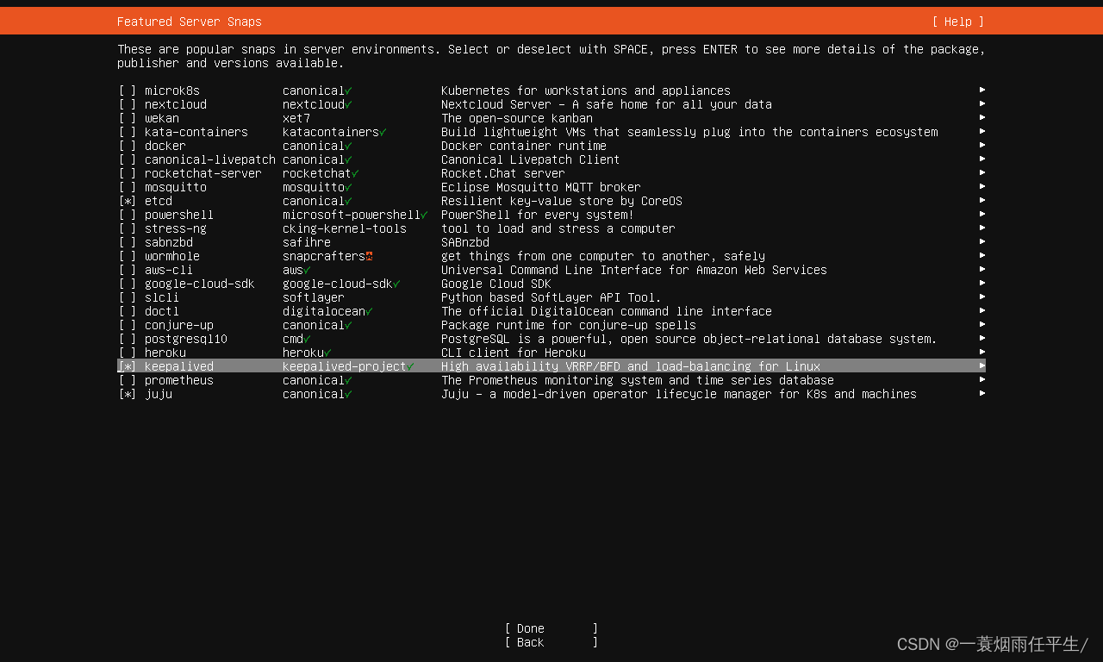Select the slcli snap name

coord(162,297)
